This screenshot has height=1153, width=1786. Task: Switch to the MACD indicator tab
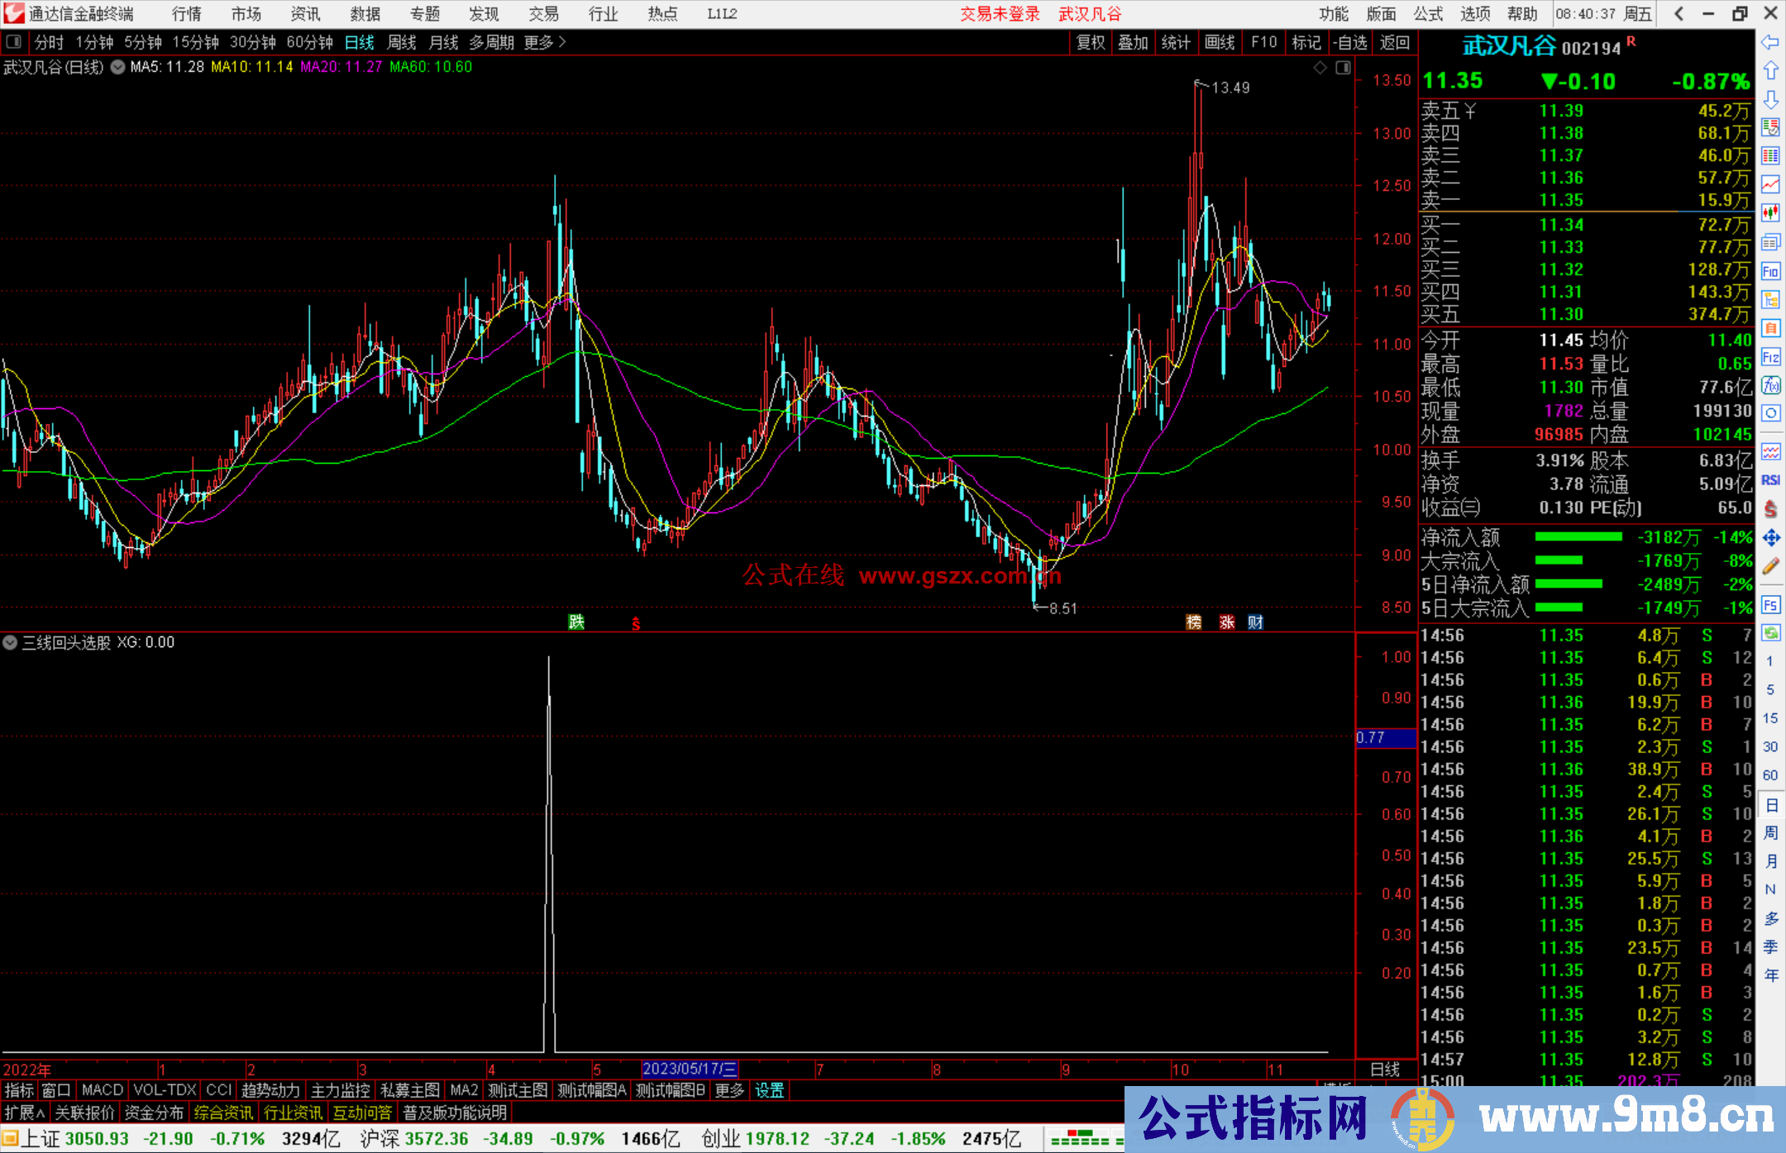coord(103,1090)
